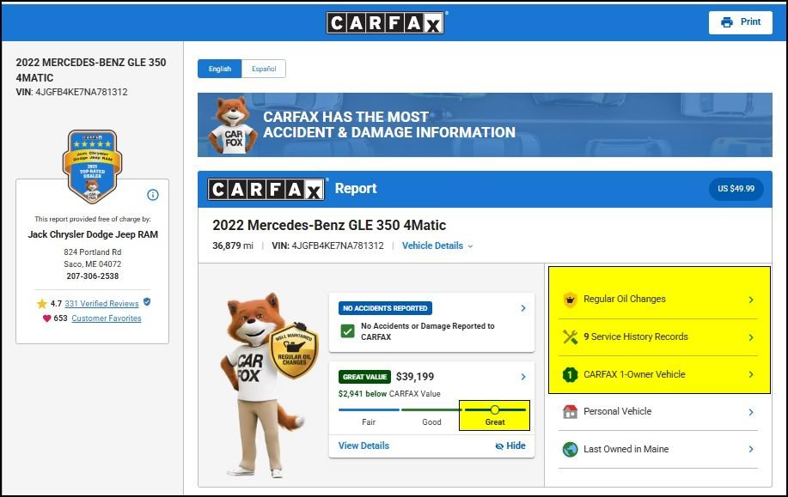Screen dimensions: 788x497
Task: Open CARFAX 1-Owner Vehicle chevron
Action: pyautogui.click(x=751, y=374)
